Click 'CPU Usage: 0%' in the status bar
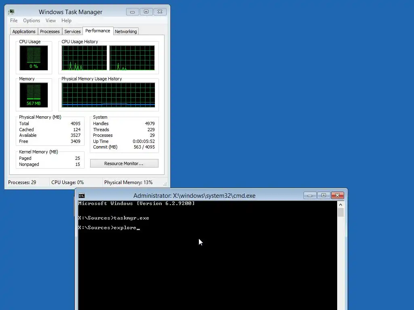 coord(68,182)
